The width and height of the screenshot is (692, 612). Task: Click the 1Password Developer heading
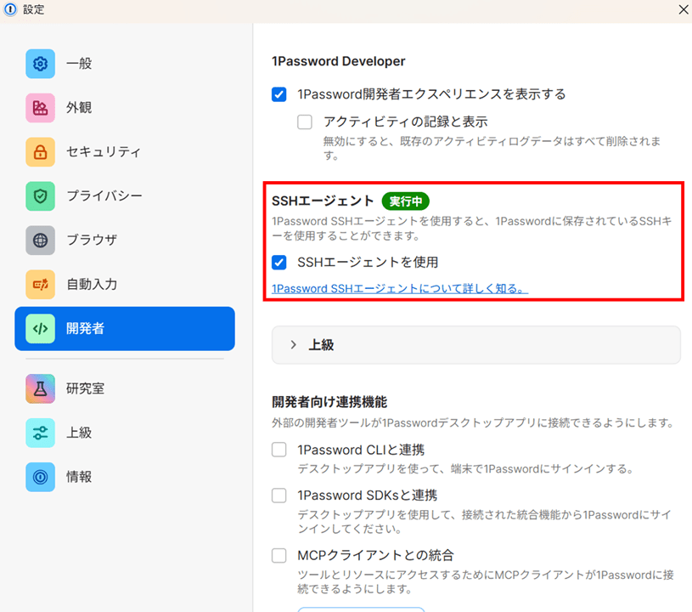(339, 61)
